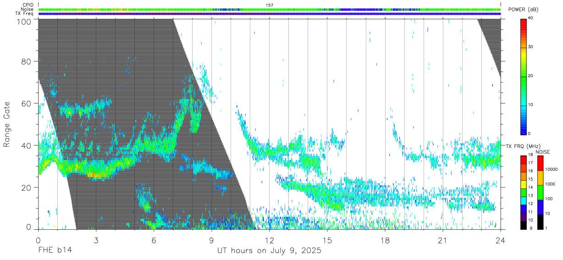Click the "NOISE" legend title
The height and width of the screenshot is (260, 563).
click(x=542, y=152)
